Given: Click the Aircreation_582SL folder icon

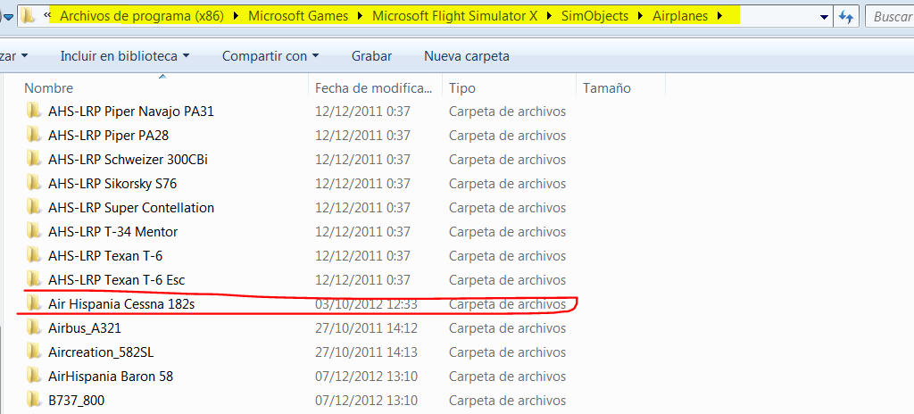Looking at the screenshot, I should coord(34,352).
